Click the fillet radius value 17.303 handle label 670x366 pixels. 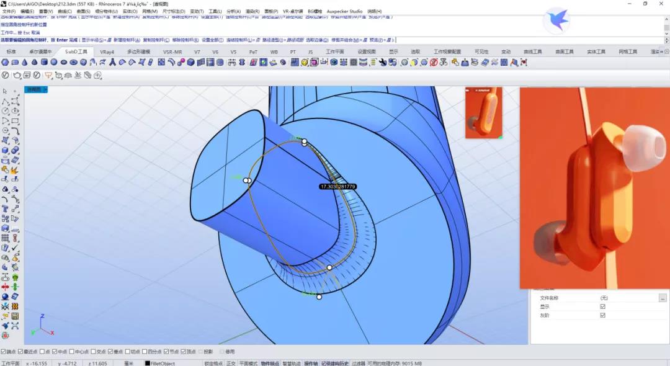pos(337,187)
